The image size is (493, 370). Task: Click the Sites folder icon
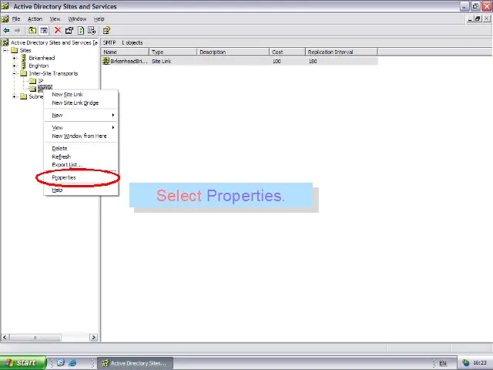click(15, 50)
